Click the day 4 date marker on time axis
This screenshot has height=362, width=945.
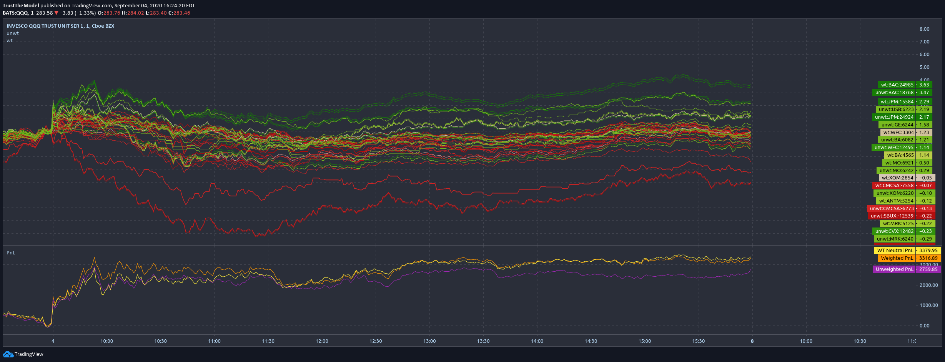coord(53,341)
